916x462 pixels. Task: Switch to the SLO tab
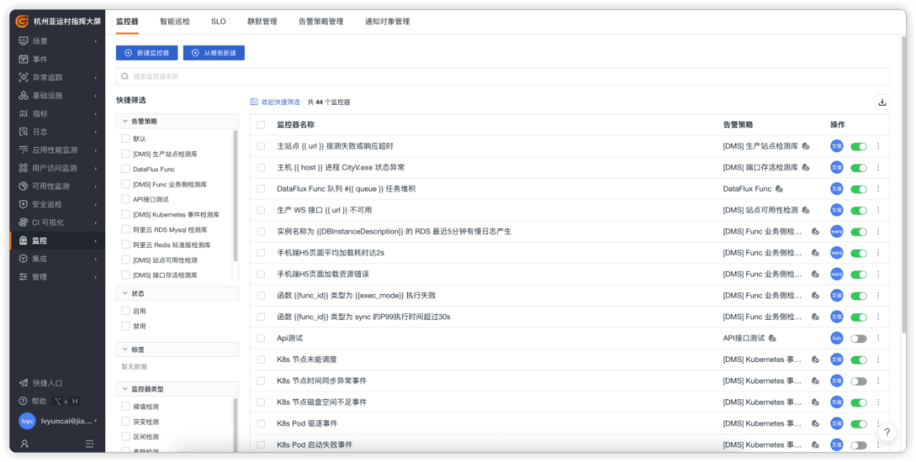(x=218, y=21)
